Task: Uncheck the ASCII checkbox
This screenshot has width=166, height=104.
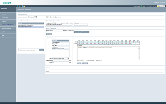Action: pyautogui.click(x=78, y=45)
